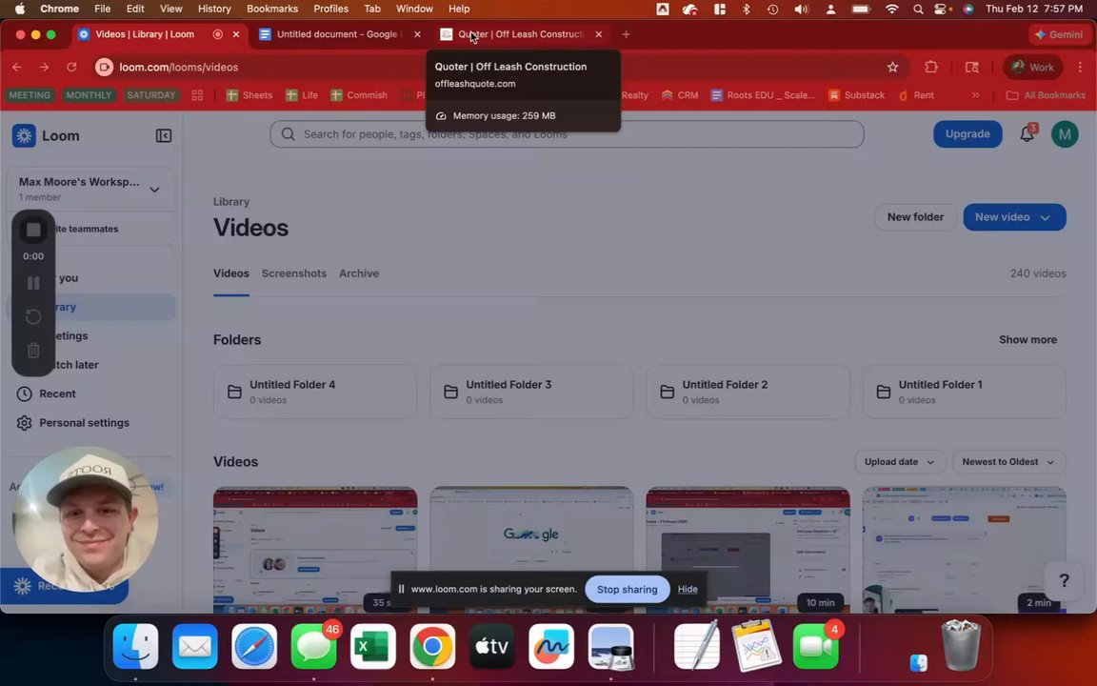Click Stop sharing in the screen share bar
The image size is (1097, 686).
click(x=627, y=590)
